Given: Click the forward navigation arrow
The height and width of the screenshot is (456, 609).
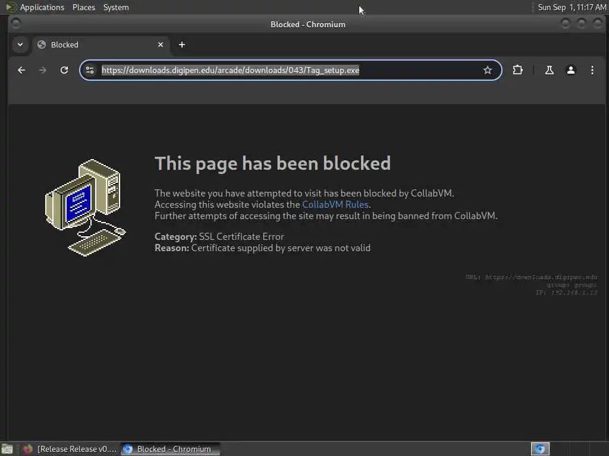Looking at the screenshot, I should click(43, 70).
